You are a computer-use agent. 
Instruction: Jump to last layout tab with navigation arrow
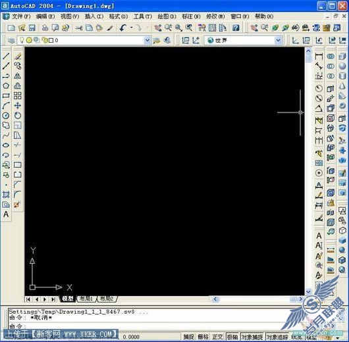[x=53, y=299]
